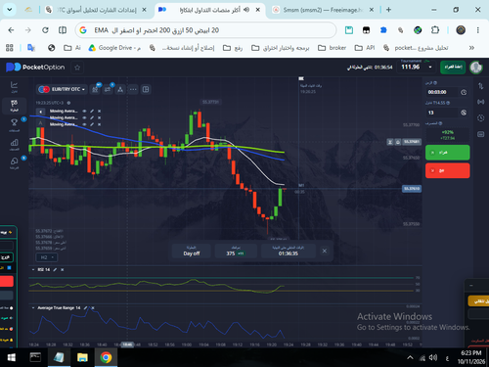Open the drawings tool icon in the chart toolbar
Image resolution: width=489 pixels, height=367 pixels.
pyautogui.click(x=108, y=89)
